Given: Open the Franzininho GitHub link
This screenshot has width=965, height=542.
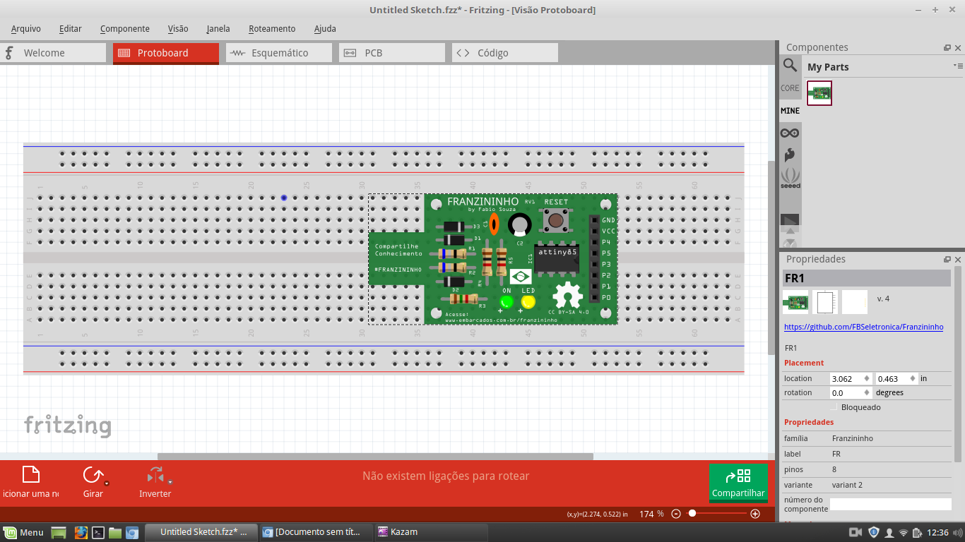Looking at the screenshot, I should coord(863,327).
